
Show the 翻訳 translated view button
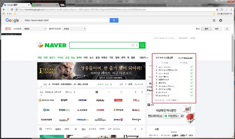pyautogui.click(x=206, y=29)
